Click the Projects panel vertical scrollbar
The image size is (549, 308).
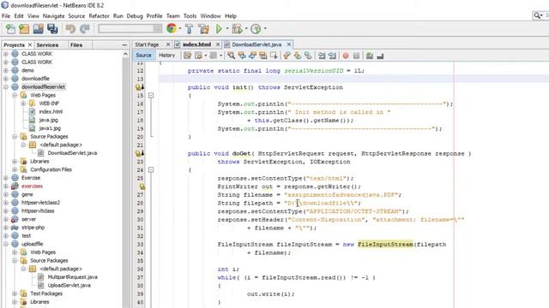pyautogui.click(x=126, y=181)
